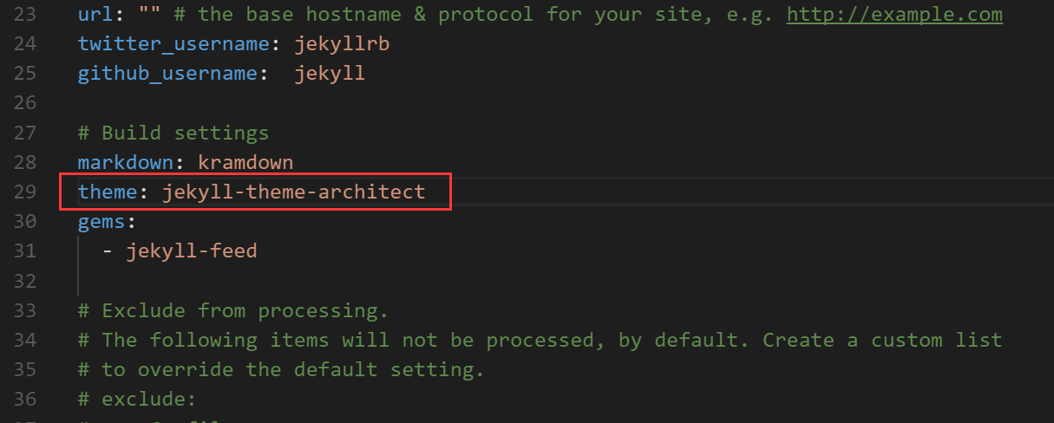
Task: Click line number 29 in the gutter
Action: [25, 192]
